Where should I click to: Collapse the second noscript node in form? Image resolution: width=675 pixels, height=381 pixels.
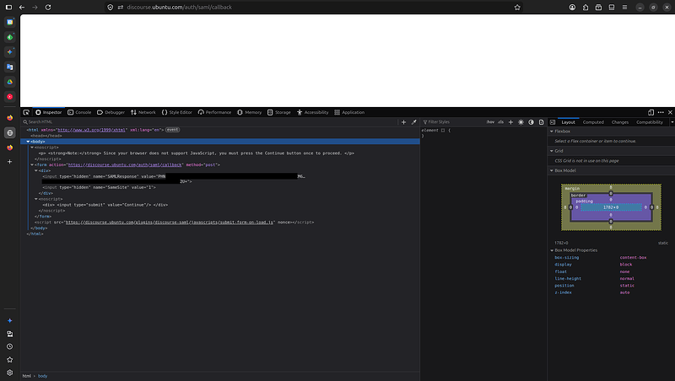36,199
